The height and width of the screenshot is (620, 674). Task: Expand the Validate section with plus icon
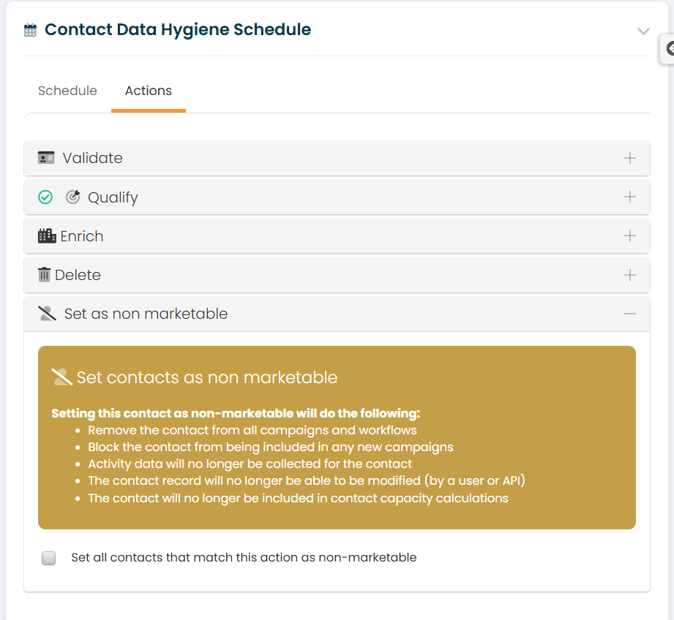[x=630, y=158]
